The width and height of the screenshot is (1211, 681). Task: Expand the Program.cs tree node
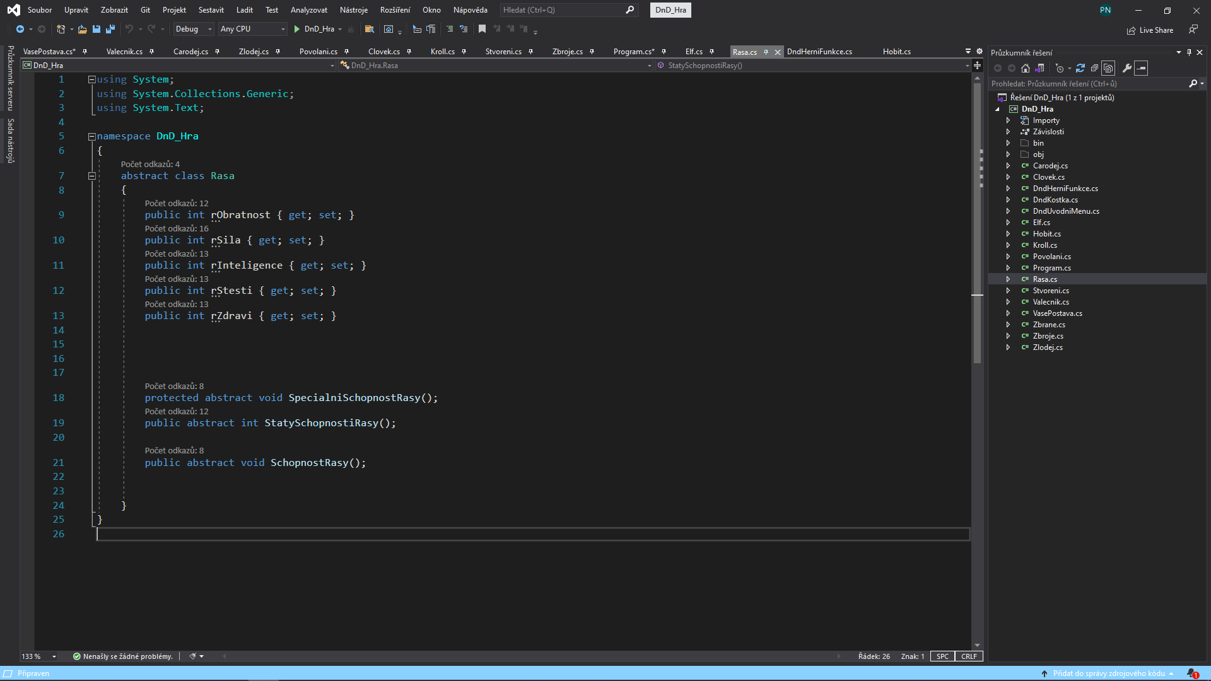[x=1008, y=268]
